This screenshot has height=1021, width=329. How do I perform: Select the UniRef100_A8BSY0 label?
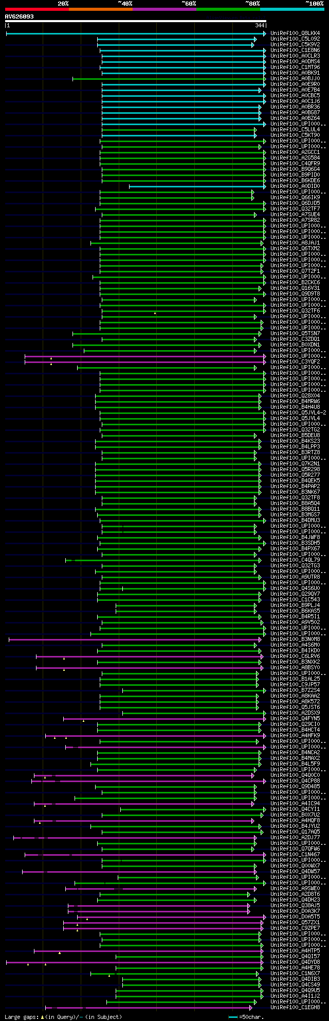pyautogui.click(x=295, y=668)
